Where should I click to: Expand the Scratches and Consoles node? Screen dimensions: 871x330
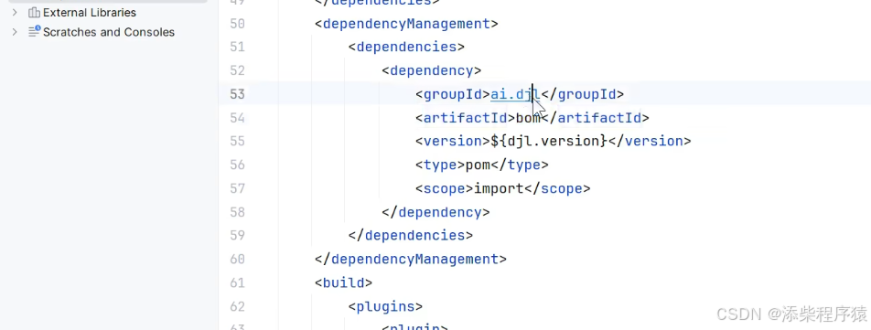(15, 32)
